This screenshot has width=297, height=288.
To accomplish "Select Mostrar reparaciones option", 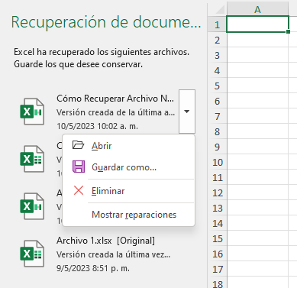I will [134, 215].
